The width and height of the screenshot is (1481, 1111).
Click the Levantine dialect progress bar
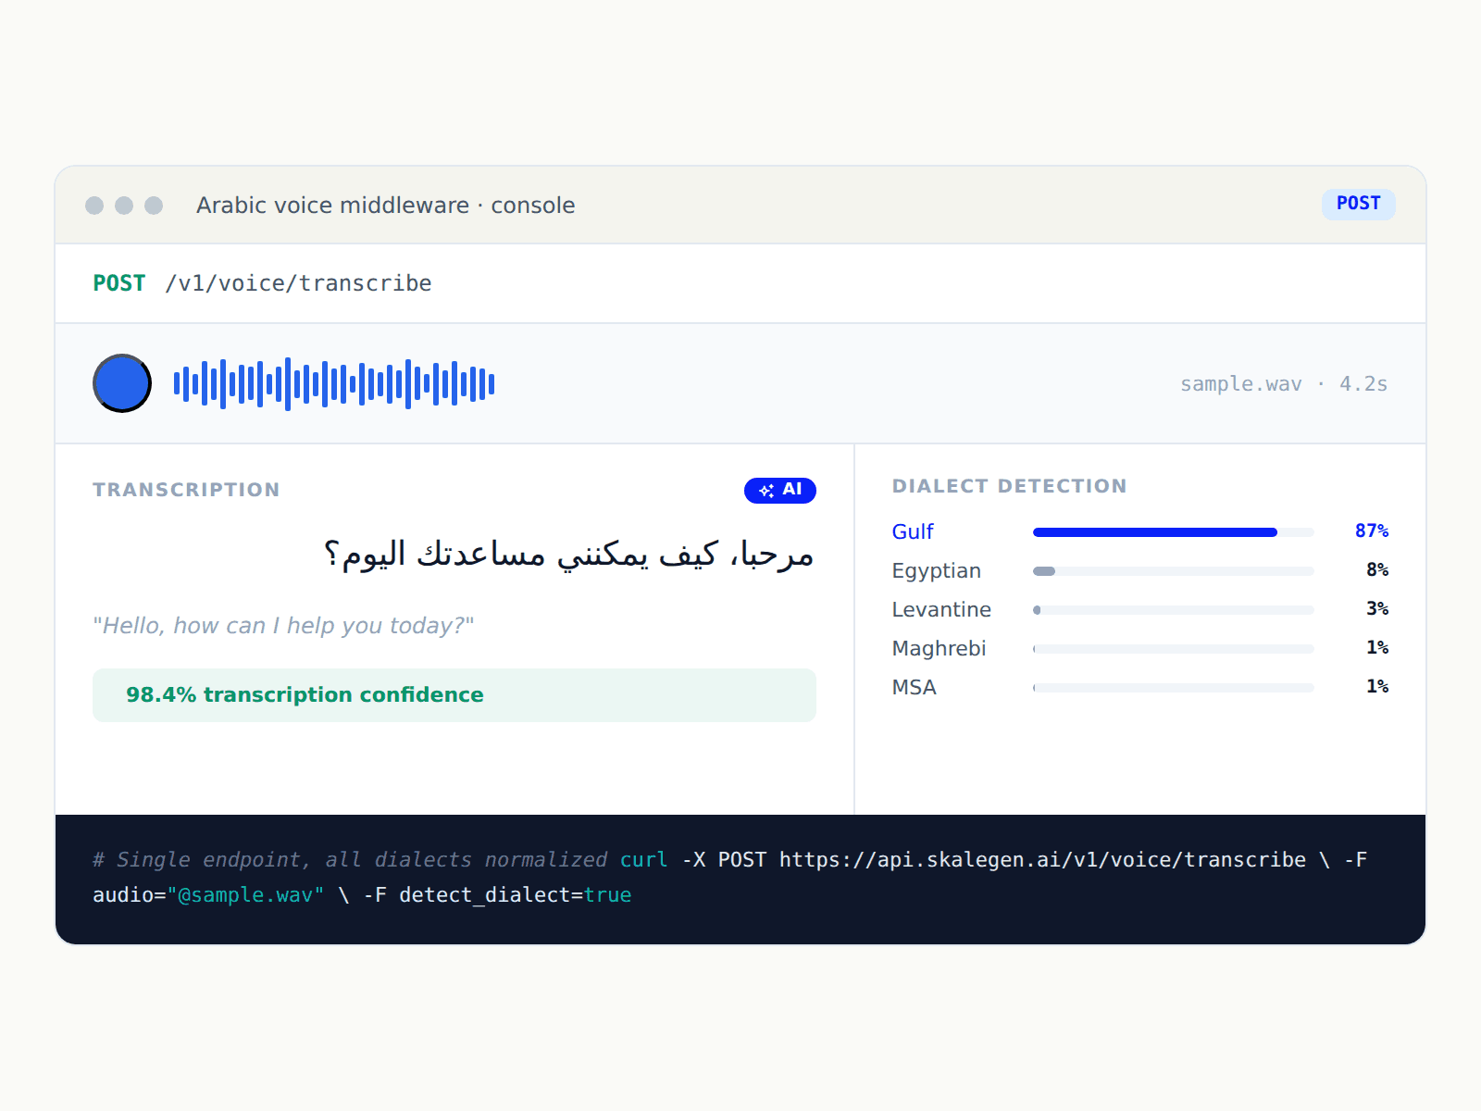1173,610
